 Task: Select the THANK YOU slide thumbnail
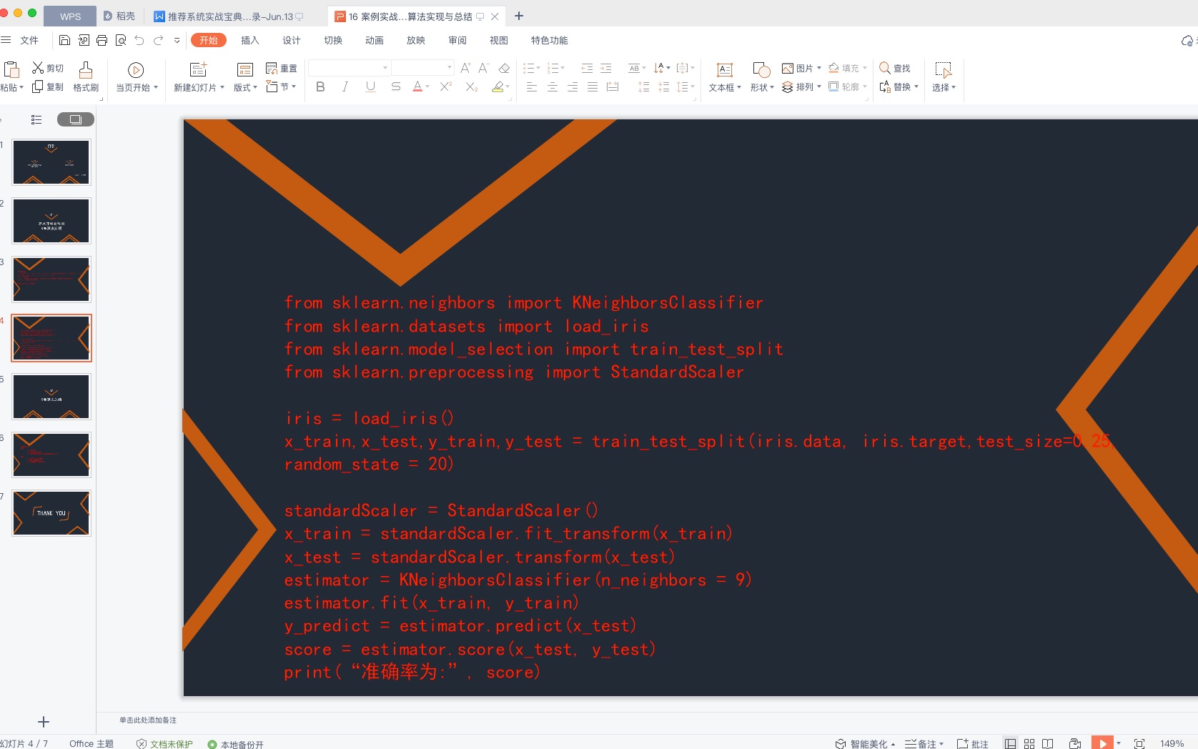click(51, 513)
